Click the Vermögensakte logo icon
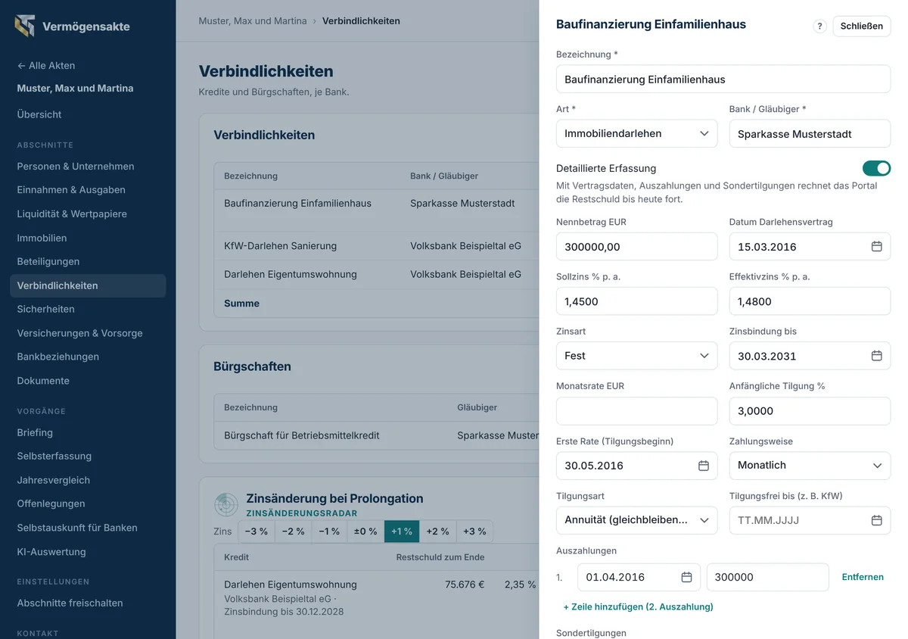This screenshot has height=639, width=908. click(24, 26)
